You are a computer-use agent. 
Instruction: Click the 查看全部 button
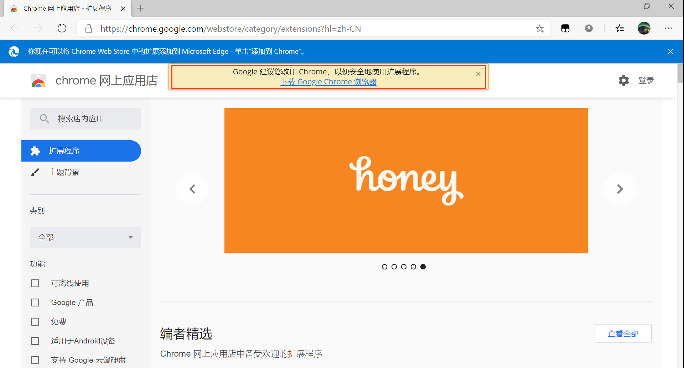623,333
